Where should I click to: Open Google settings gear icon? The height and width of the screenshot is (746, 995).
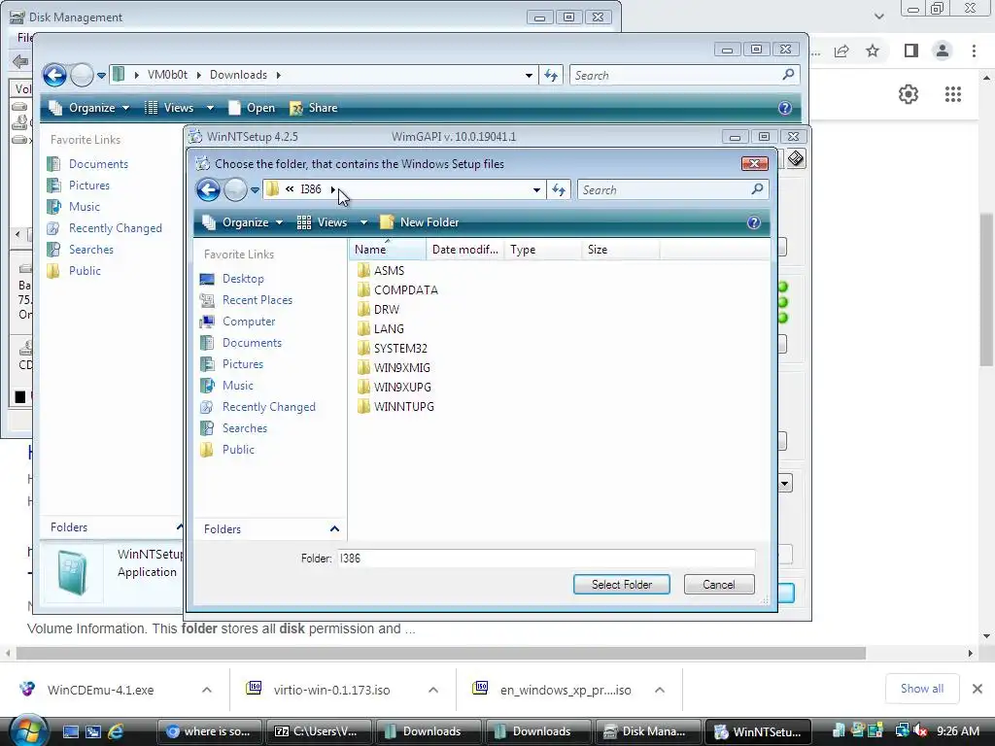pyautogui.click(x=909, y=94)
